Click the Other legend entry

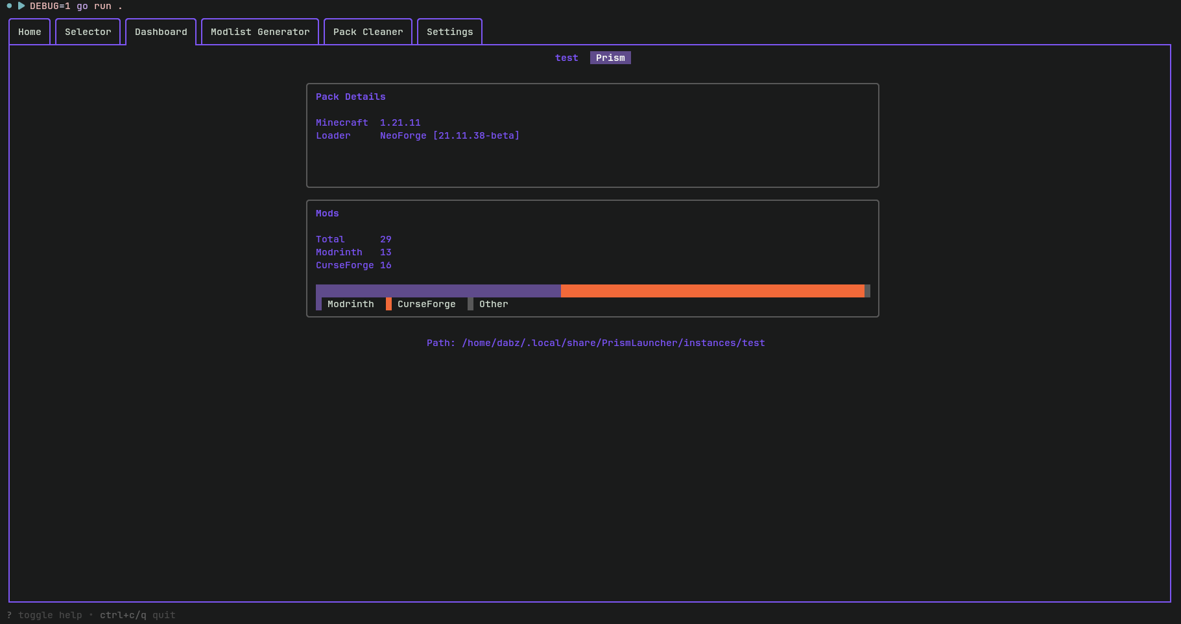tap(493, 304)
